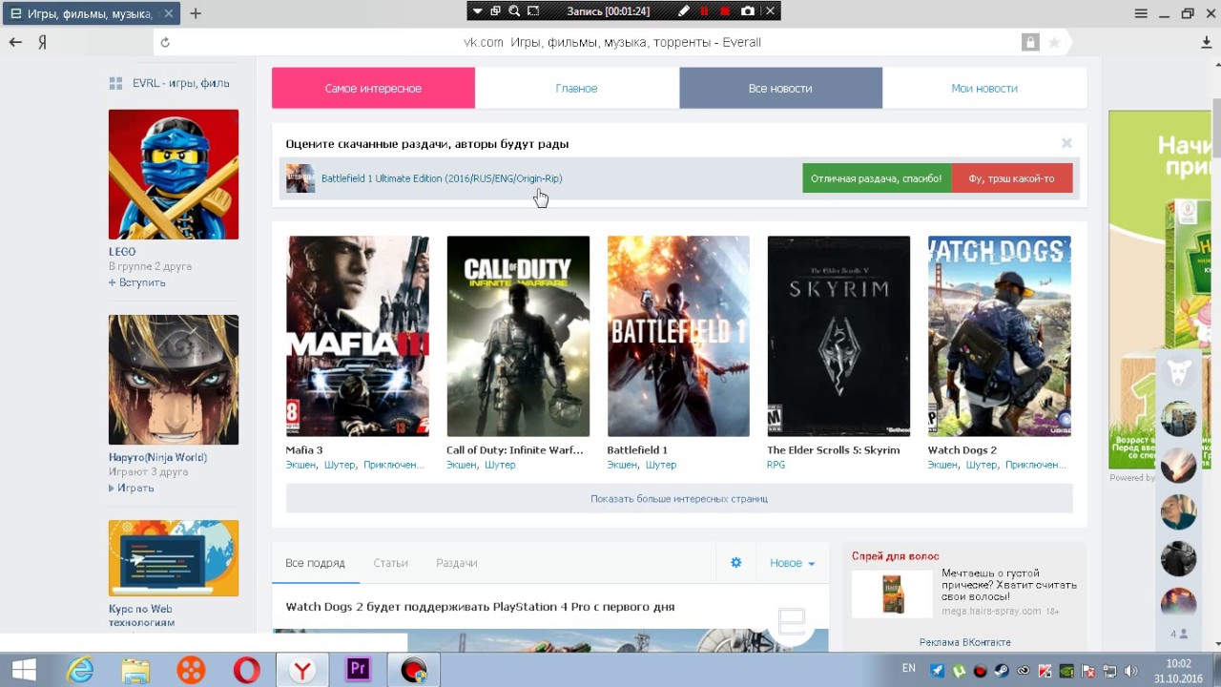This screenshot has width=1221, height=687.
Task: Open File Explorer from taskbar
Action: coord(135,670)
